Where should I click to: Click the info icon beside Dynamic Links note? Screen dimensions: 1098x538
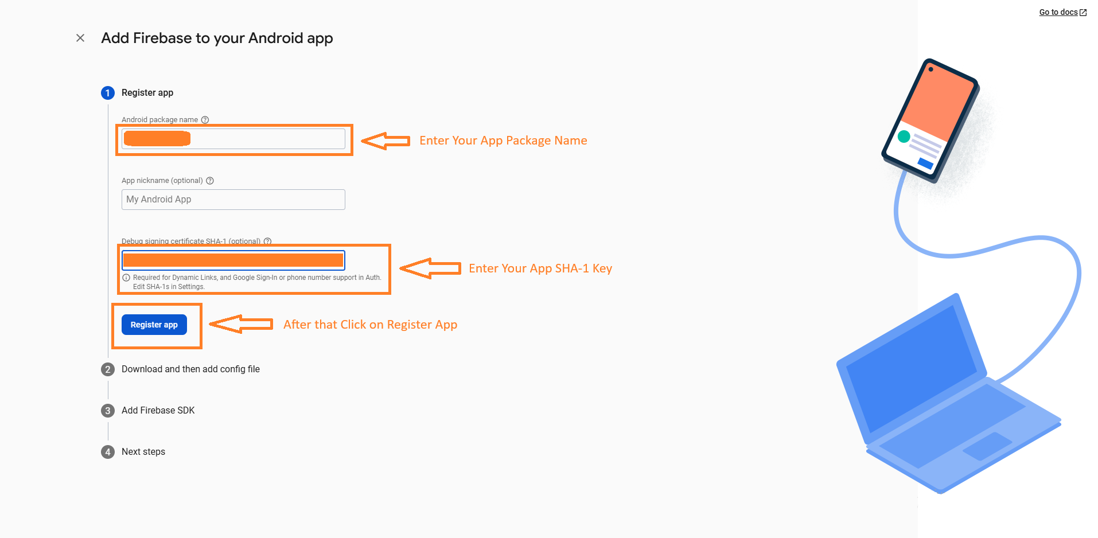(x=126, y=278)
